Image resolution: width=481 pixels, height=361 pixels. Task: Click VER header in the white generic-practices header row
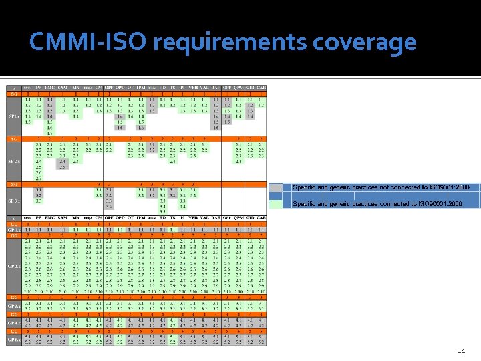[x=193, y=218]
